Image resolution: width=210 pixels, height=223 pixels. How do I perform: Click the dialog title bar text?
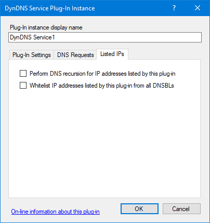click(50, 8)
